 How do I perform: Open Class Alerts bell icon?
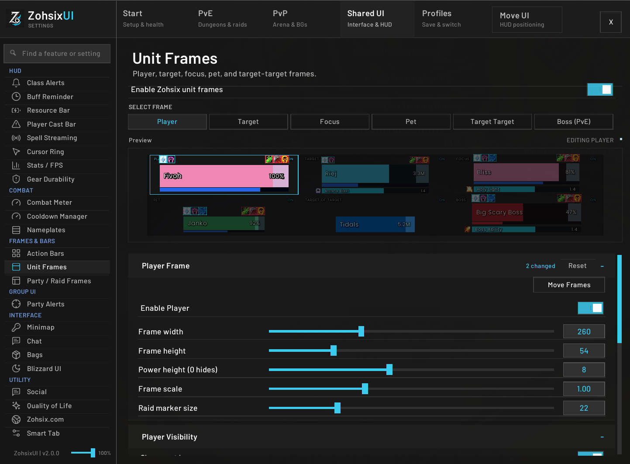click(16, 83)
